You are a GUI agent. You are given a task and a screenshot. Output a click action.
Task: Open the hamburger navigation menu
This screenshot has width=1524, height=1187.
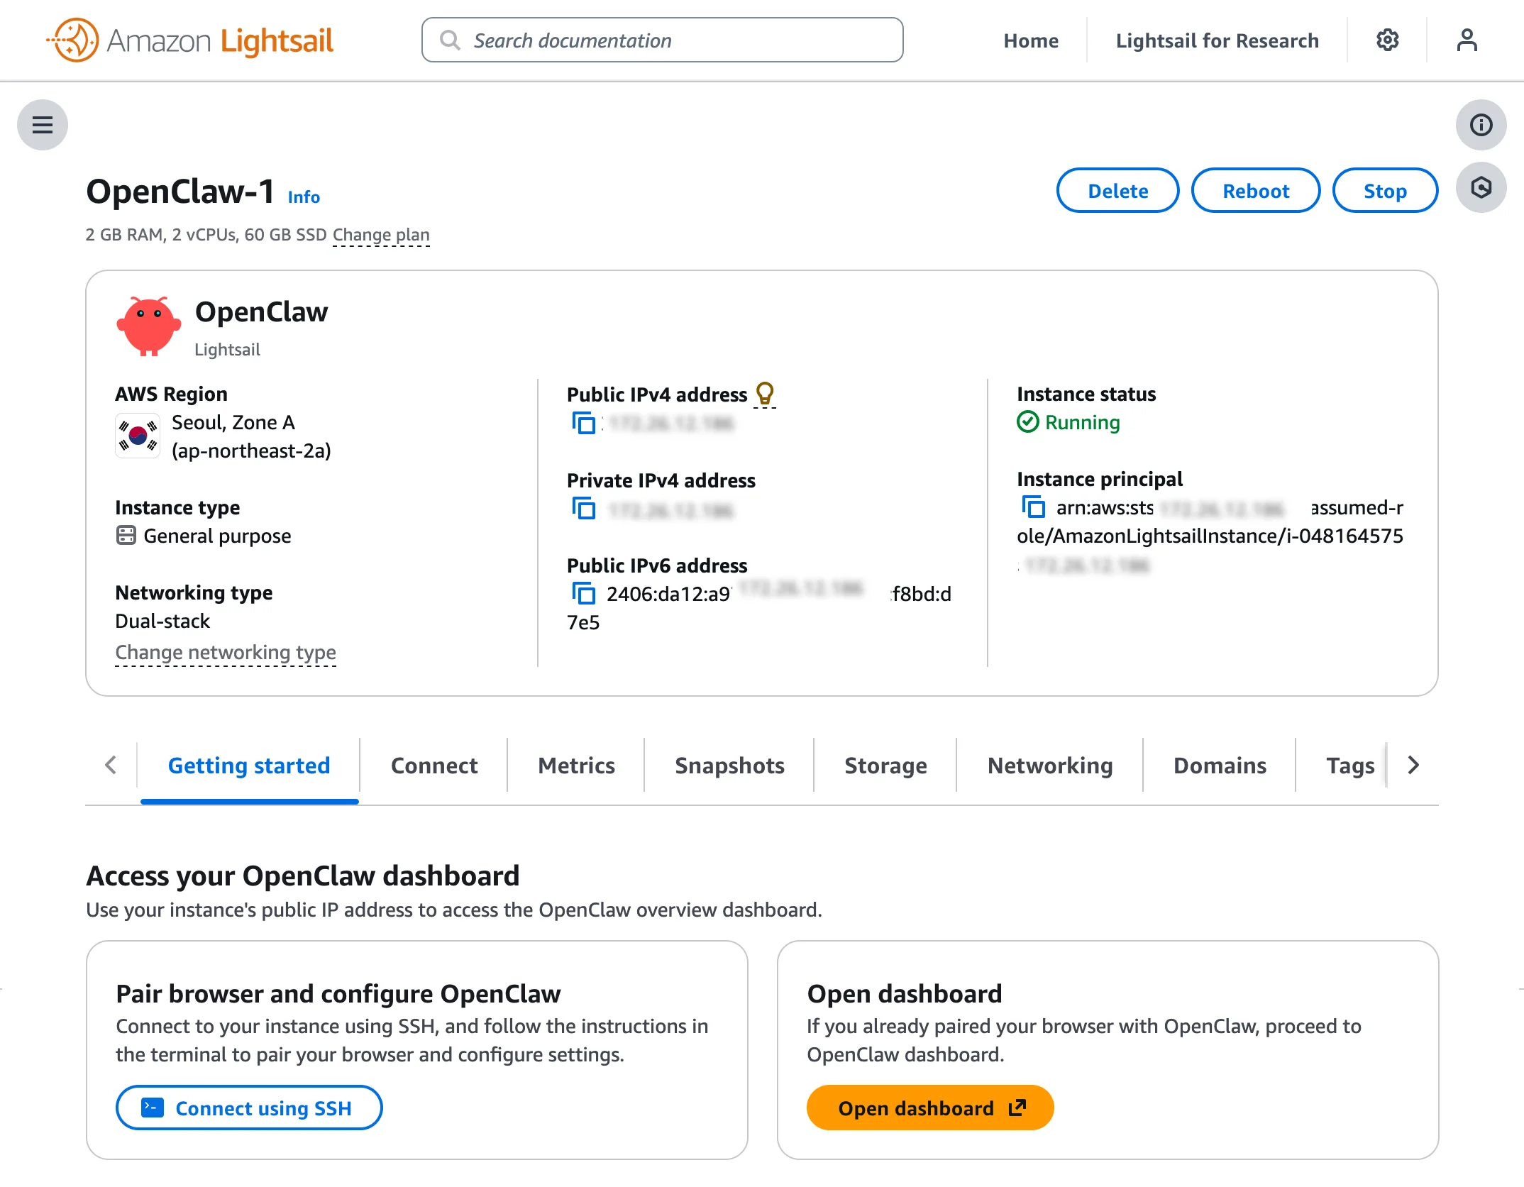[43, 126]
